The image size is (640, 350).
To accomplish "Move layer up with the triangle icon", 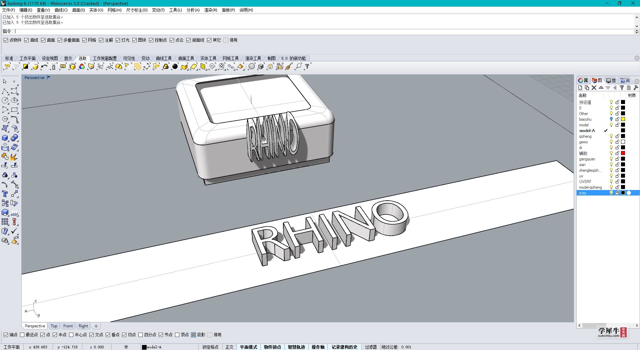I will coord(601,88).
